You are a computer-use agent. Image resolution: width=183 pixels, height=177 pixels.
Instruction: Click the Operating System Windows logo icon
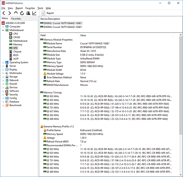7,62
